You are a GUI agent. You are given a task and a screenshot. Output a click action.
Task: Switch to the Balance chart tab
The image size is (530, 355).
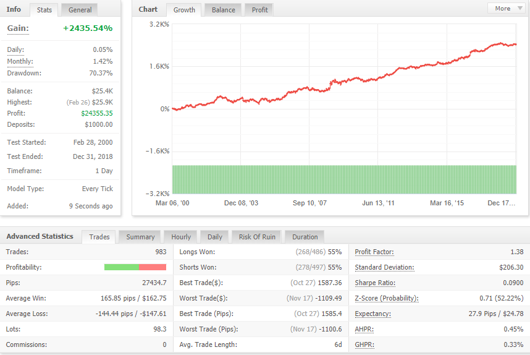pyautogui.click(x=223, y=10)
